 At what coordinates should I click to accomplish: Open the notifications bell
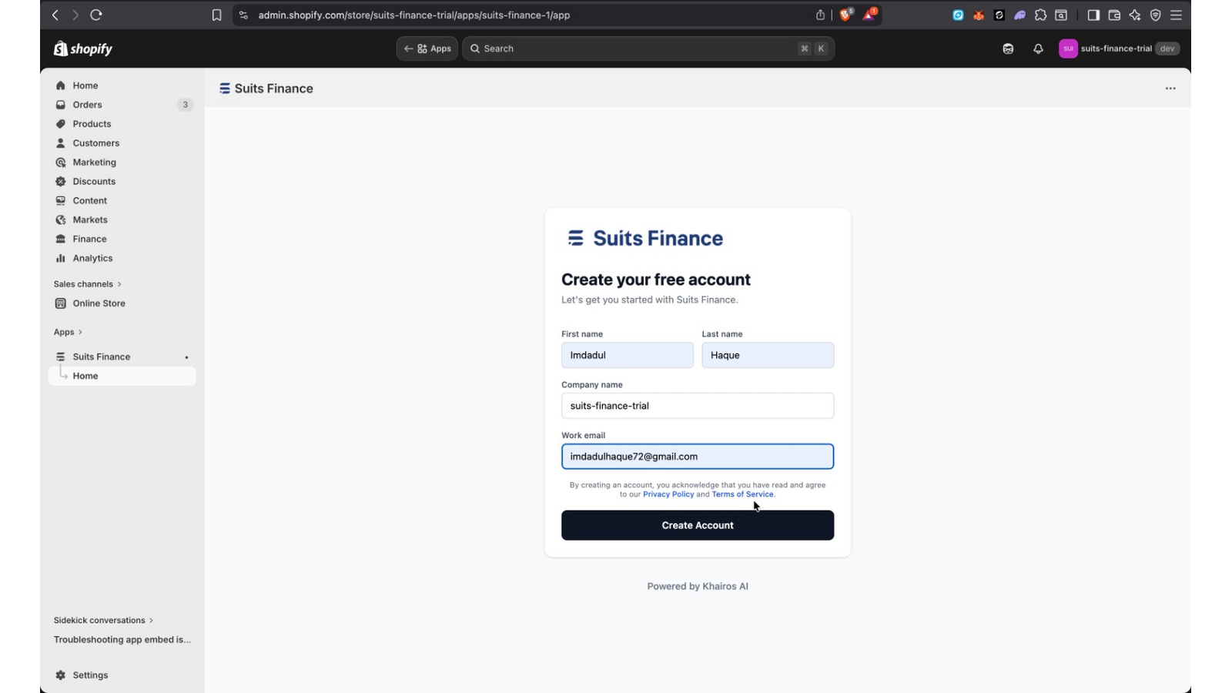1038,49
